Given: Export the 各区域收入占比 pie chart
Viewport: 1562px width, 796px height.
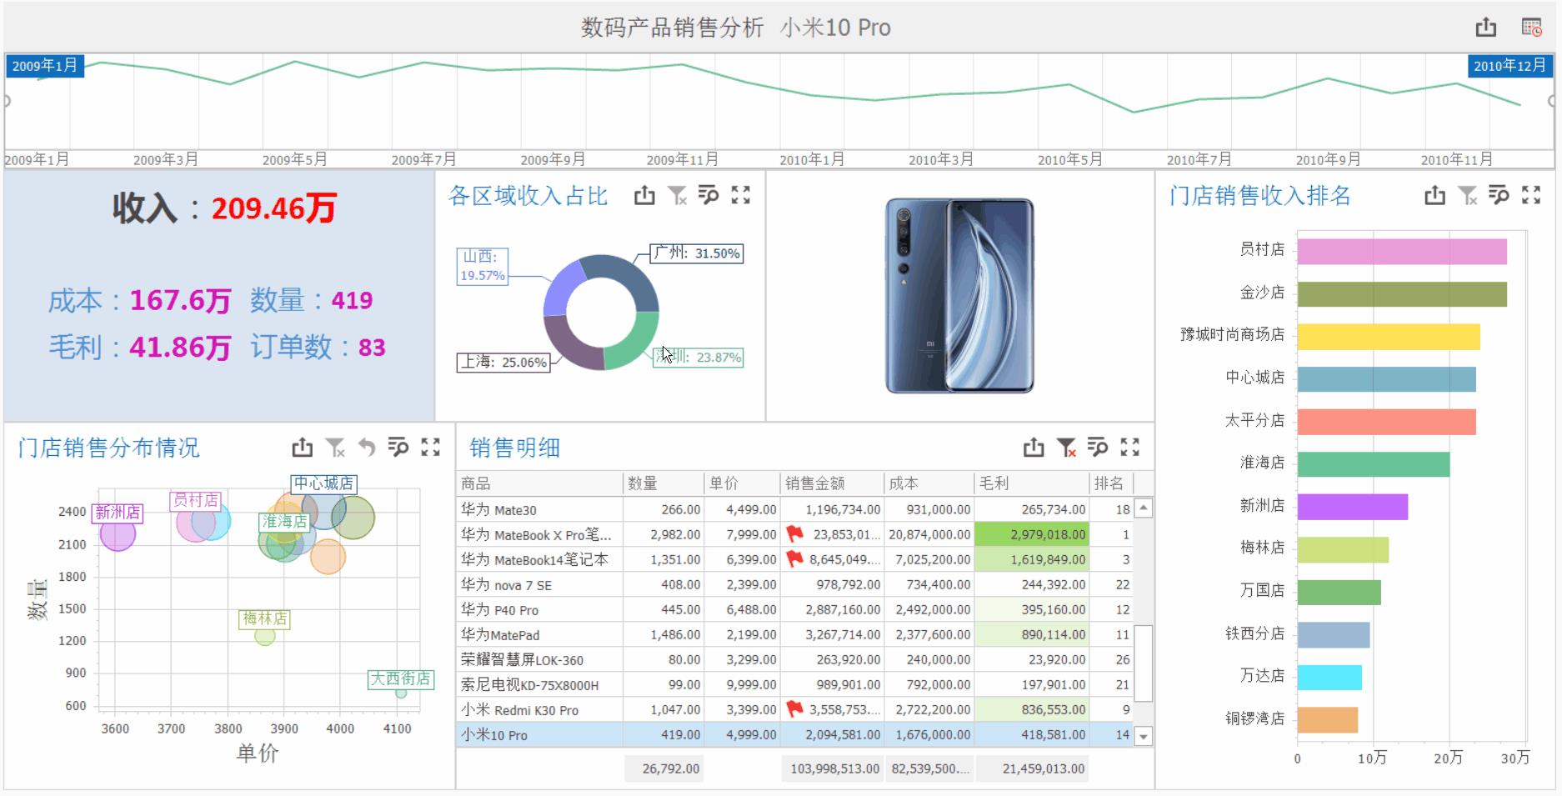Looking at the screenshot, I should pyautogui.click(x=644, y=196).
